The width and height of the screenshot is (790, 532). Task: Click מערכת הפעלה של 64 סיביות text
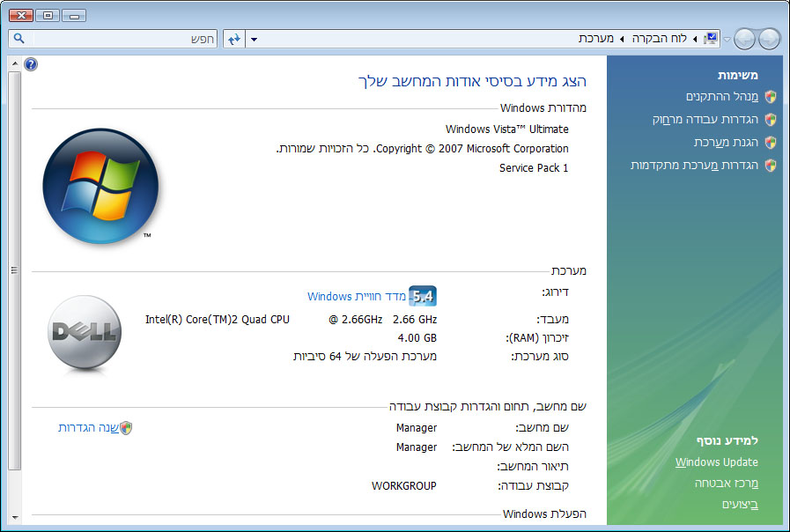(x=365, y=357)
